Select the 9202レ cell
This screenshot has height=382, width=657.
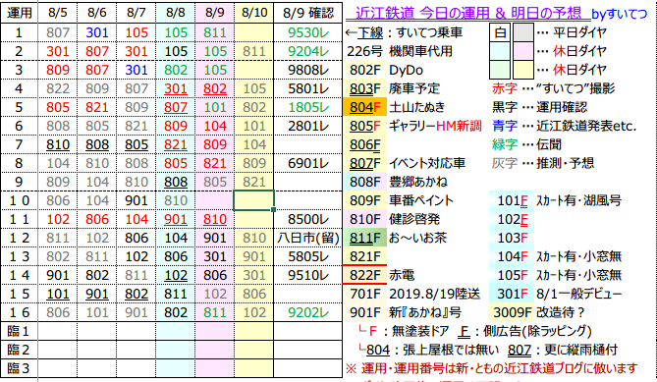coord(308,312)
